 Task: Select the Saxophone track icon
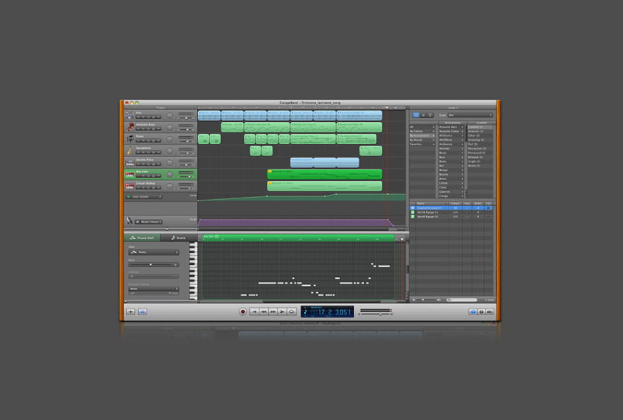[129, 151]
